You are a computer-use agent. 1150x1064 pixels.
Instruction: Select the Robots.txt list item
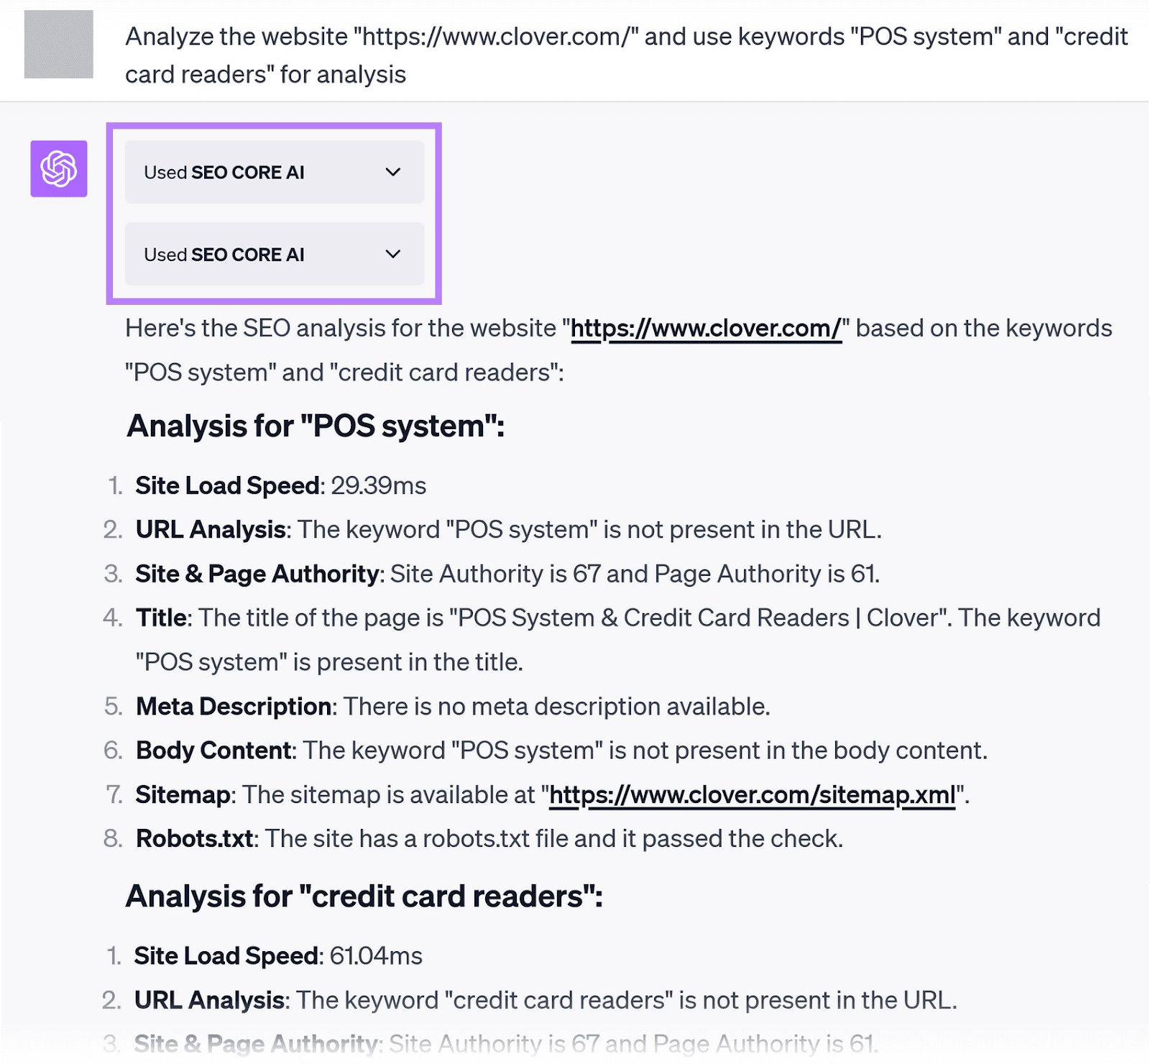pyautogui.click(x=489, y=839)
